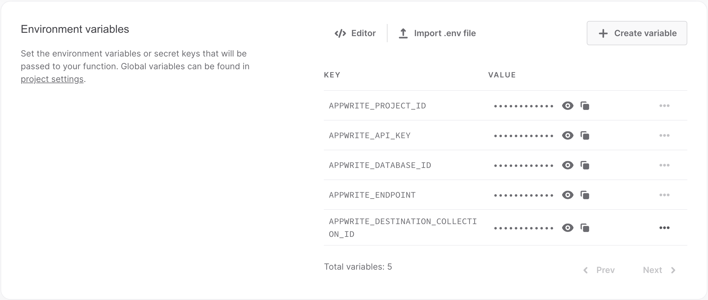708x300 pixels.
Task: Copy the APPWRITE_DATABASE_ID value
Action: [x=586, y=165]
